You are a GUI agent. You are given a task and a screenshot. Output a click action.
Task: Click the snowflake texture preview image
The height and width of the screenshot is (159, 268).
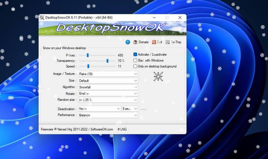(158, 76)
